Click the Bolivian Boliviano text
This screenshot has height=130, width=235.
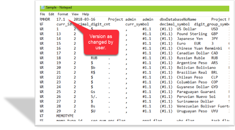tap(196, 68)
